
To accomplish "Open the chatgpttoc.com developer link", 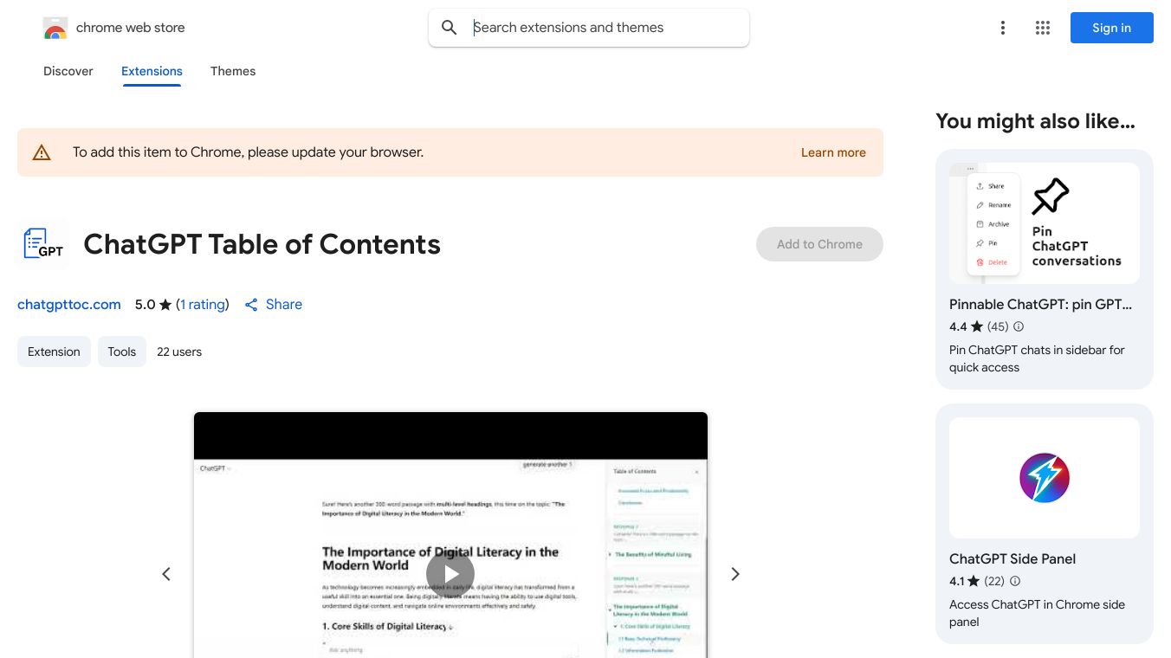I will pyautogui.click(x=68, y=305).
